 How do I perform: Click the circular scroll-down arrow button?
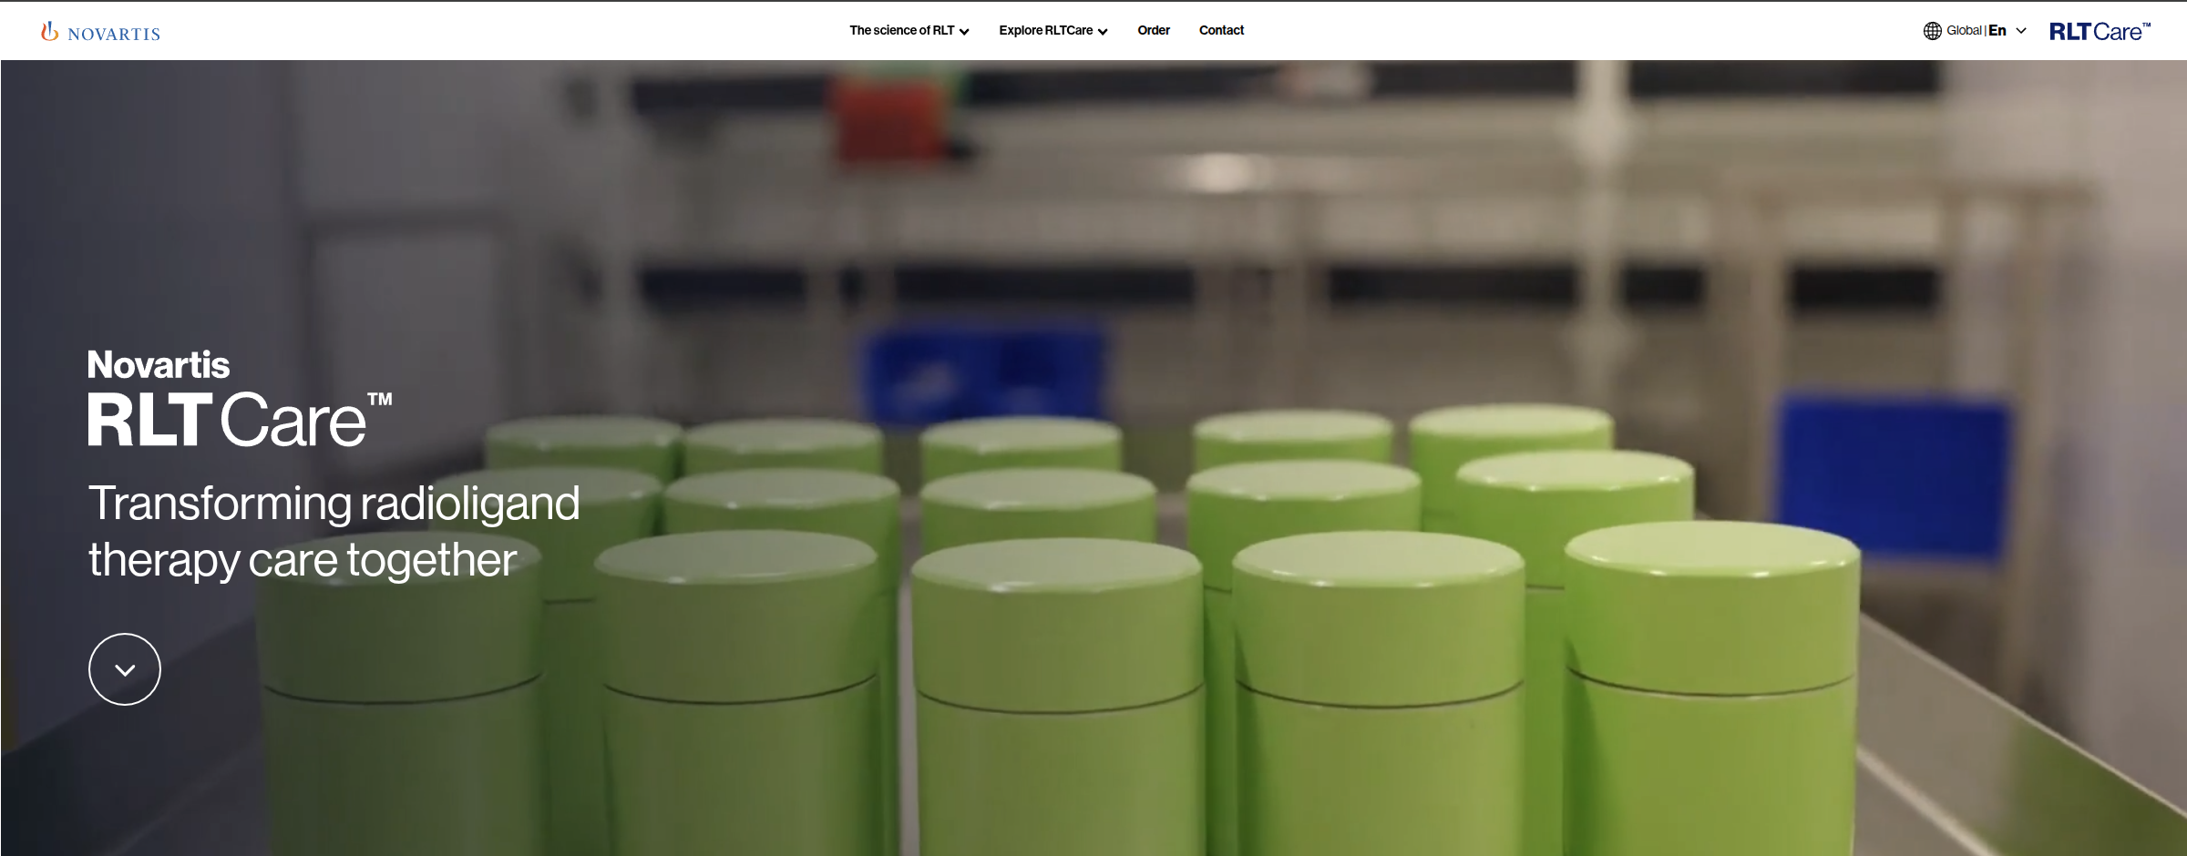(x=125, y=669)
